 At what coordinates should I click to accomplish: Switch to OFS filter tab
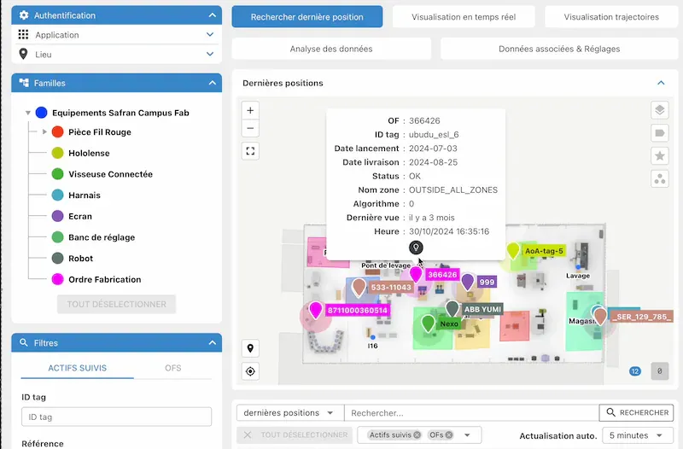[173, 368]
